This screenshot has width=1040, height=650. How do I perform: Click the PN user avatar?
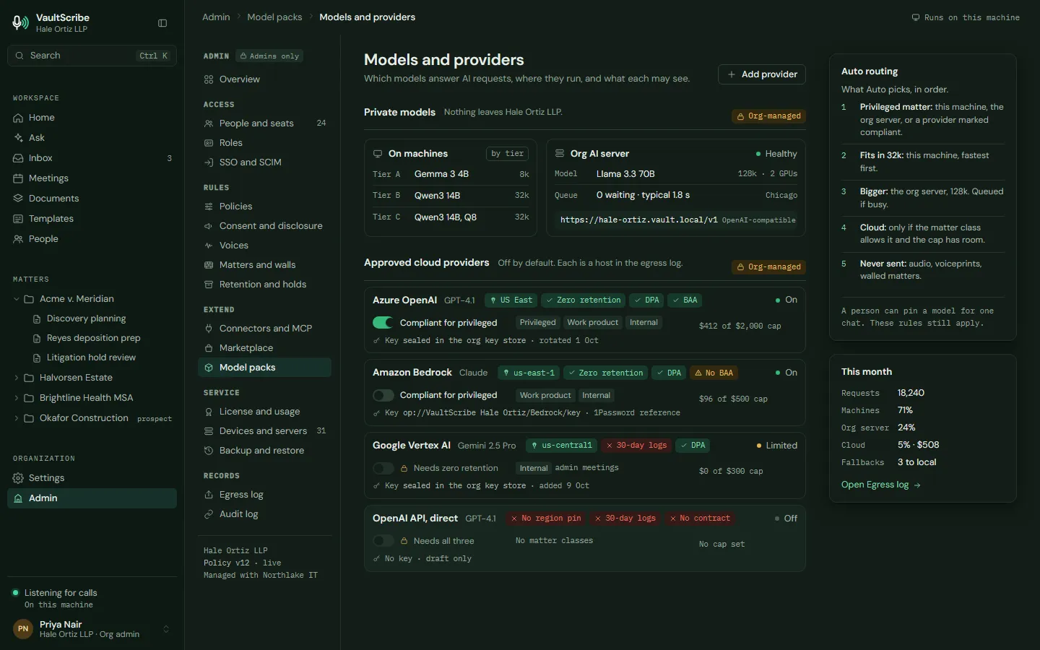click(x=23, y=629)
